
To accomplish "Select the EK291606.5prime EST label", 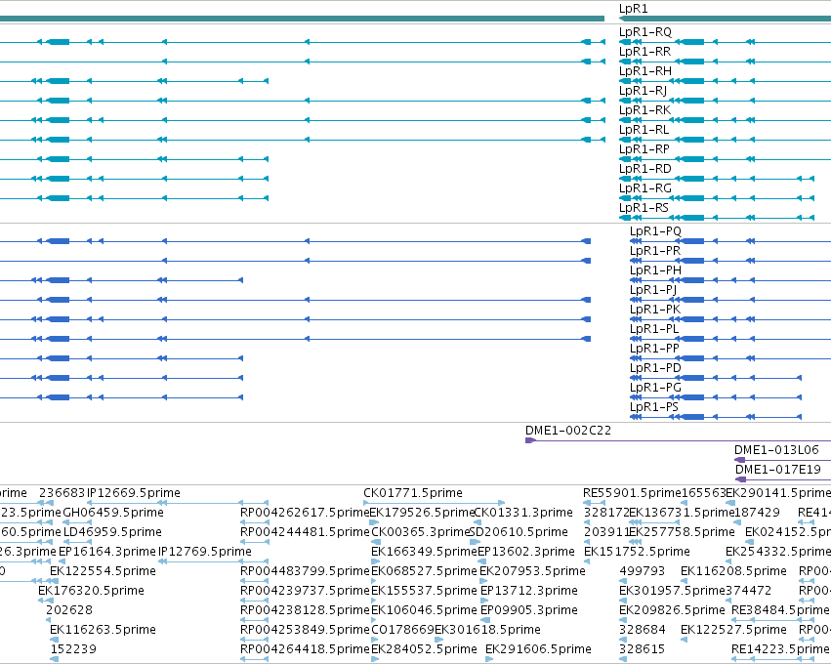I will 538,649.
